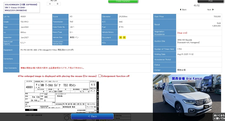Click the Start Price value 700,000

(x=217, y=16)
